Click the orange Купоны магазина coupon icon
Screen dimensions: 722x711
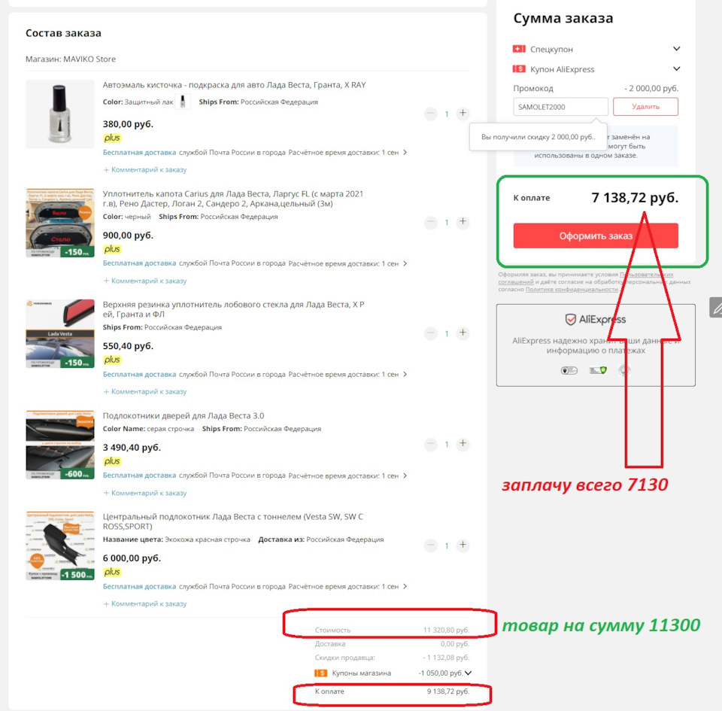321,673
